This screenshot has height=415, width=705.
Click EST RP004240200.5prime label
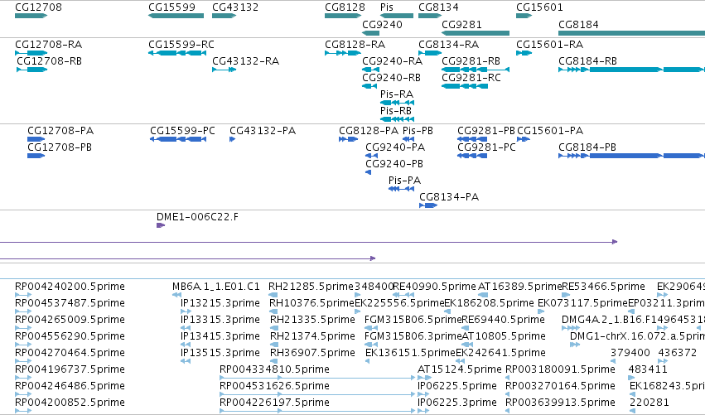(70, 287)
